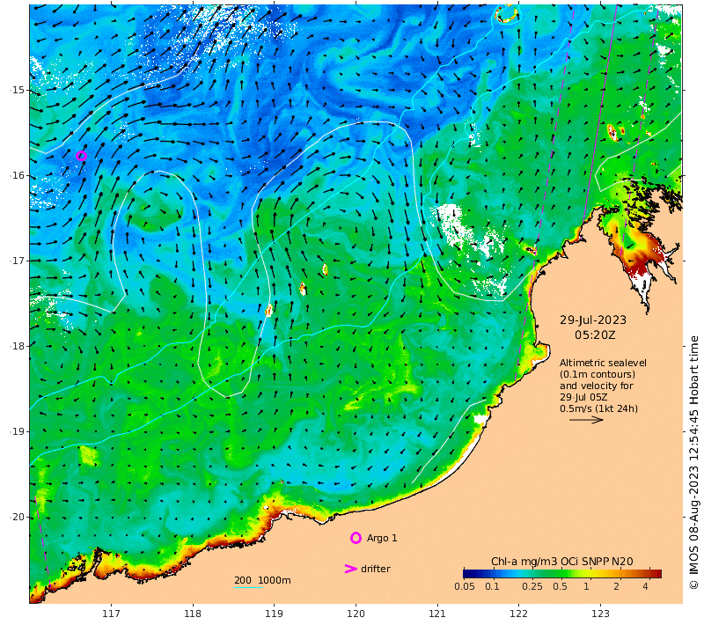Viewport: 704px width, 625px height.
Task: Click the colorbar value '0.5'
Action: 560,586
